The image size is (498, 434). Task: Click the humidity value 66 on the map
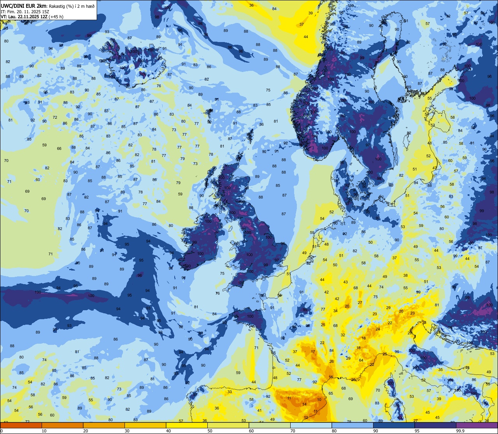(x=59, y=148)
